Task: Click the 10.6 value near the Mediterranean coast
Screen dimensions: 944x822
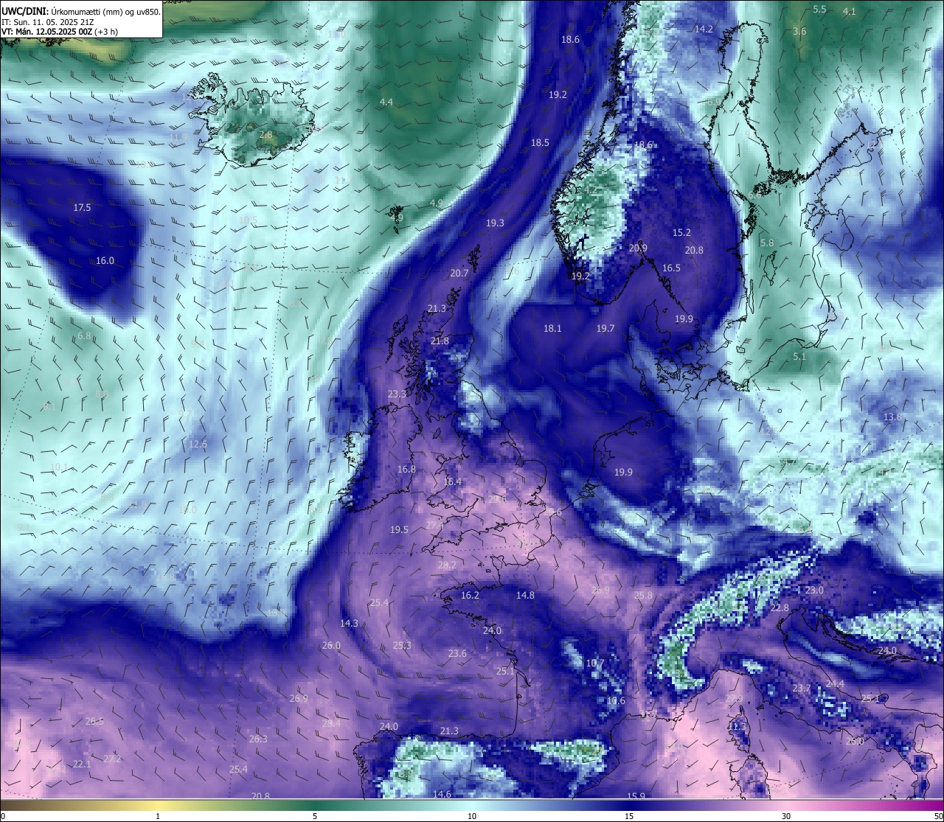Action: 616,701
